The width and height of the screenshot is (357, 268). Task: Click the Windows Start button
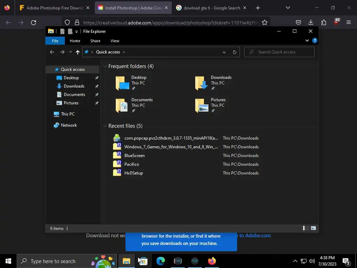(8, 261)
